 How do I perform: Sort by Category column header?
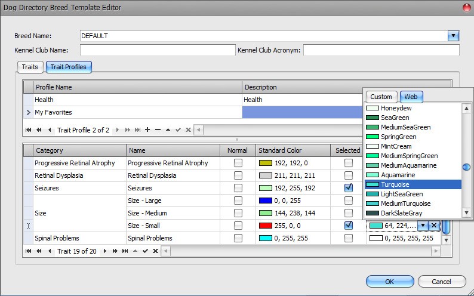pyautogui.click(x=79, y=150)
